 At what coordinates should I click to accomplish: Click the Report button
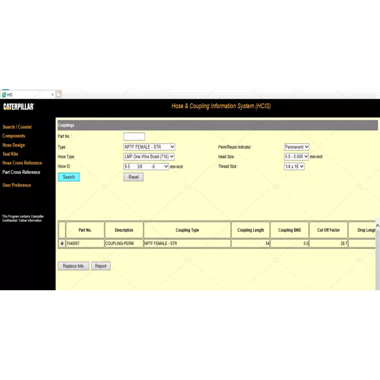101,266
